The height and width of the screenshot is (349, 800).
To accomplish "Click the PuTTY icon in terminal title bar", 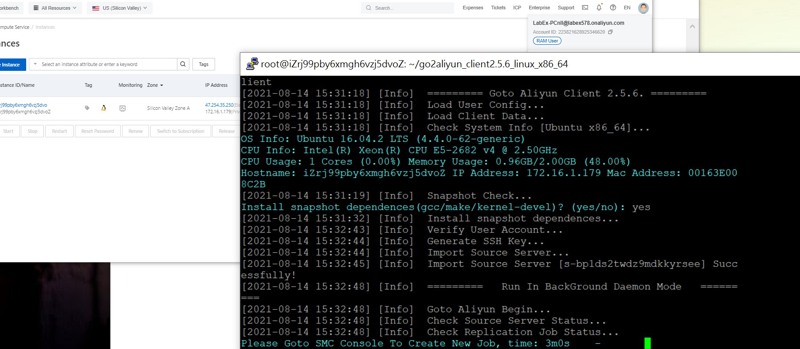I will 252,64.
